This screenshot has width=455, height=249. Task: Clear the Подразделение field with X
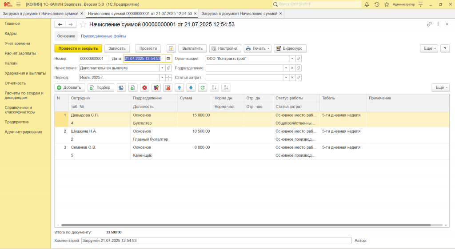292,68
